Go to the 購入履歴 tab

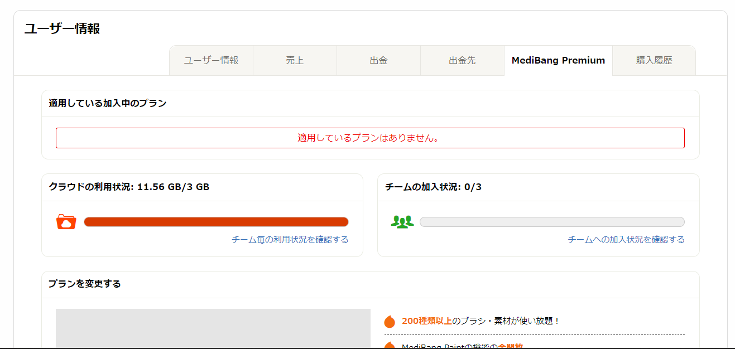pos(654,60)
